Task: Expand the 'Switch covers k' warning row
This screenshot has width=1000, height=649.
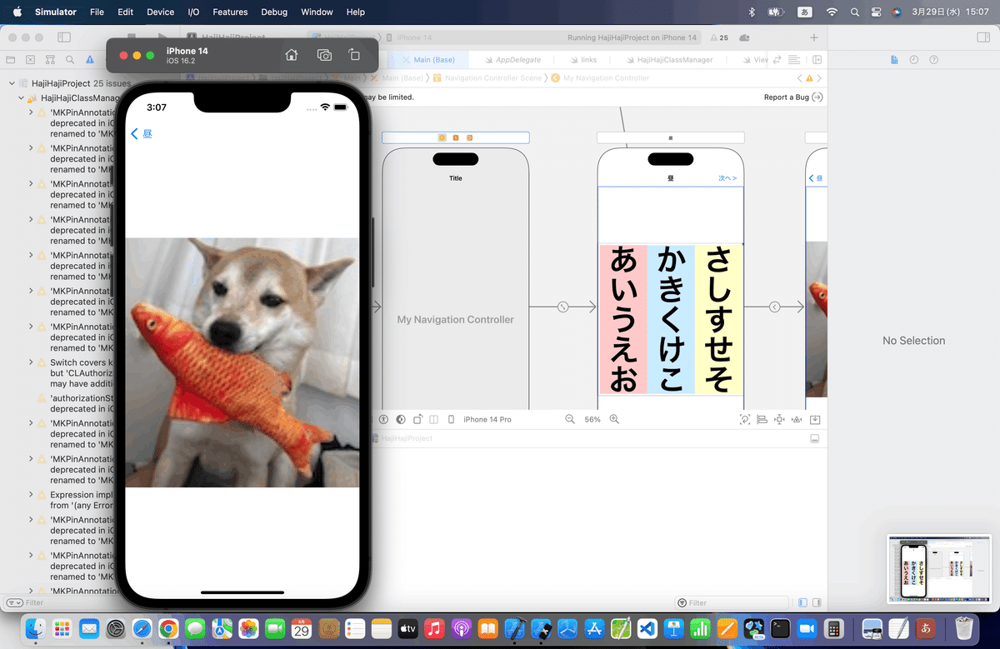Action: [31, 362]
